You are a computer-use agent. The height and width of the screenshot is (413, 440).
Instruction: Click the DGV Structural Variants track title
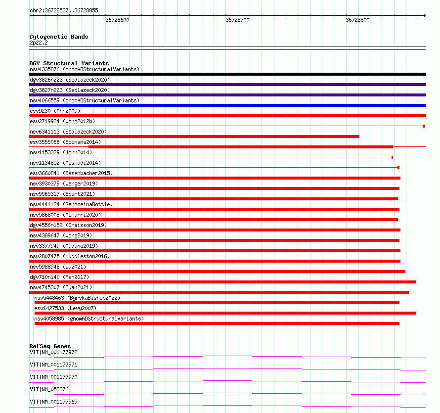(69, 63)
